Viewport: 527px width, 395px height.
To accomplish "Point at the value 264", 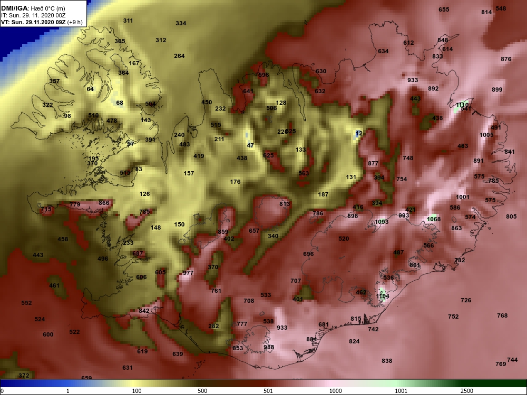I will [179, 56].
